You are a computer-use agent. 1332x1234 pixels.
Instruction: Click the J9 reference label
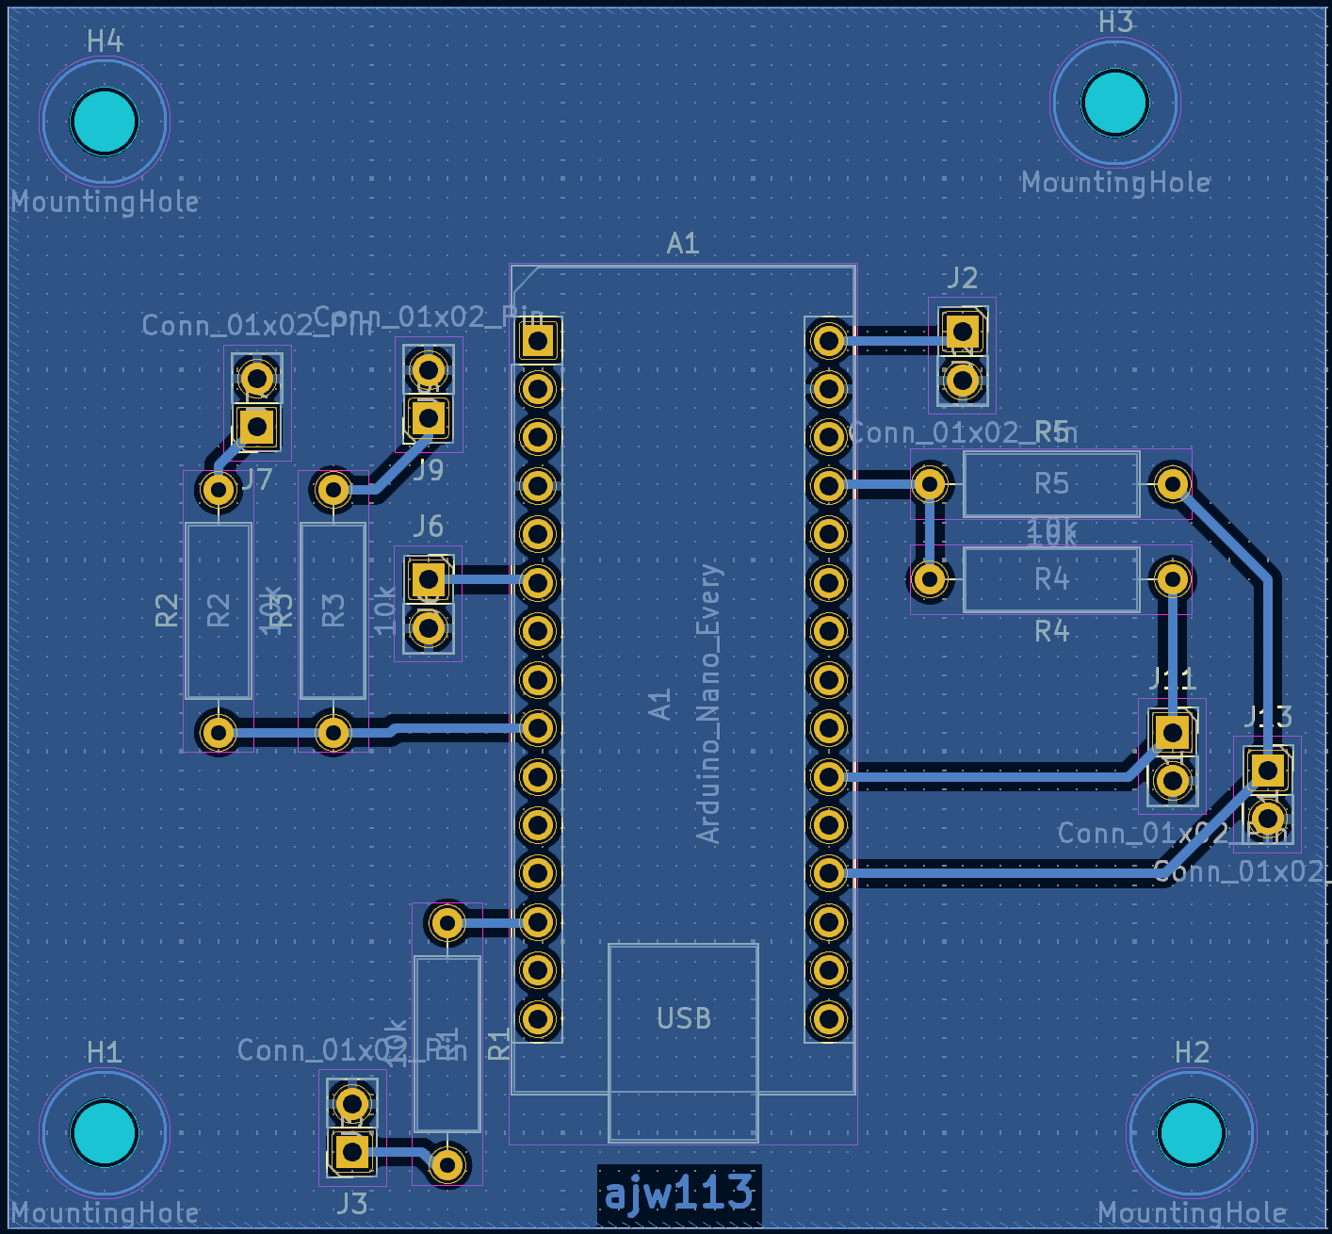(x=429, y=470)
